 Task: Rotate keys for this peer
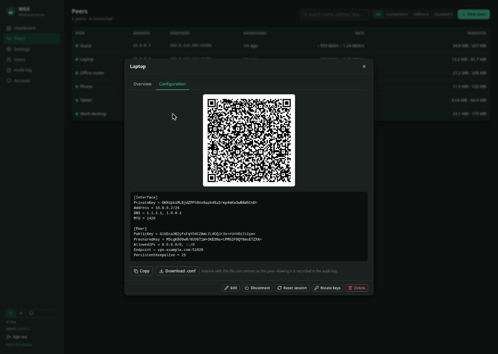327,288
